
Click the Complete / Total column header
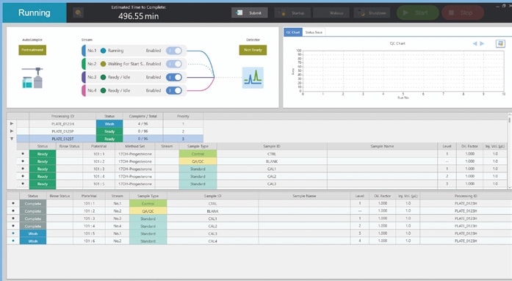[143, 116]
